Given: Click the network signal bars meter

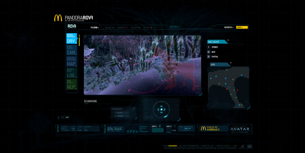Looking at the screenshot, I should pos(133,131).
